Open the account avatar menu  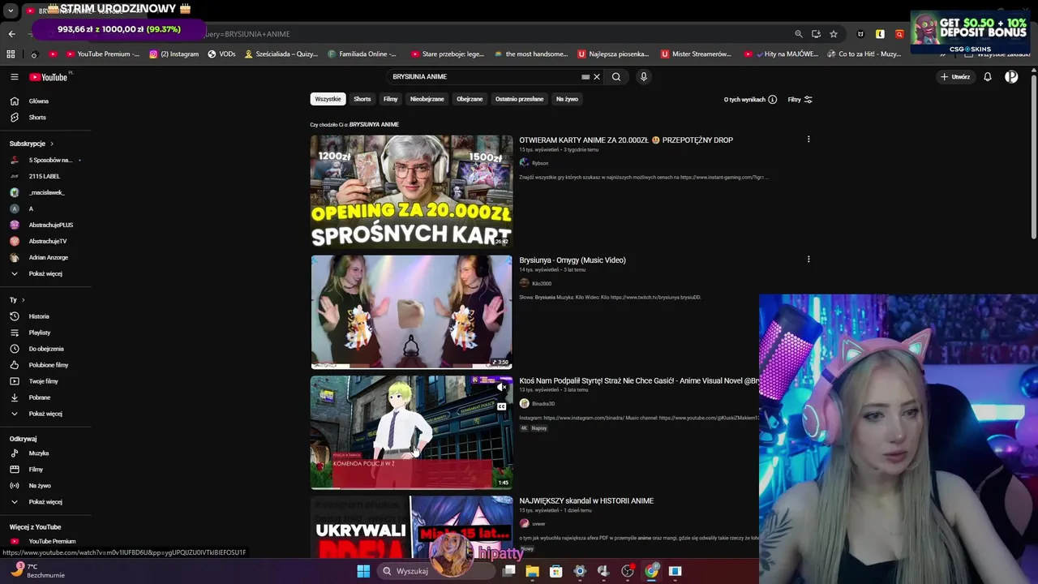point(1011,77)
